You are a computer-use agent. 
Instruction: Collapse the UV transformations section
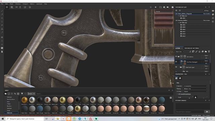[177, 94]
